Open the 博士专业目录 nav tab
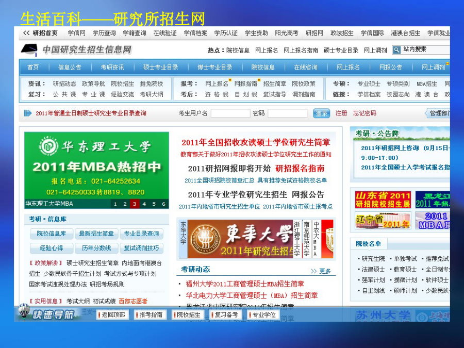This screenshot has height=348, width=464. [x=215, y=67]
